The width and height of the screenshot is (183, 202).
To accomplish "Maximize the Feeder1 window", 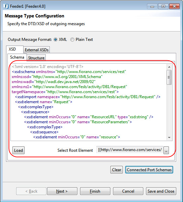I will coord(163,6).
